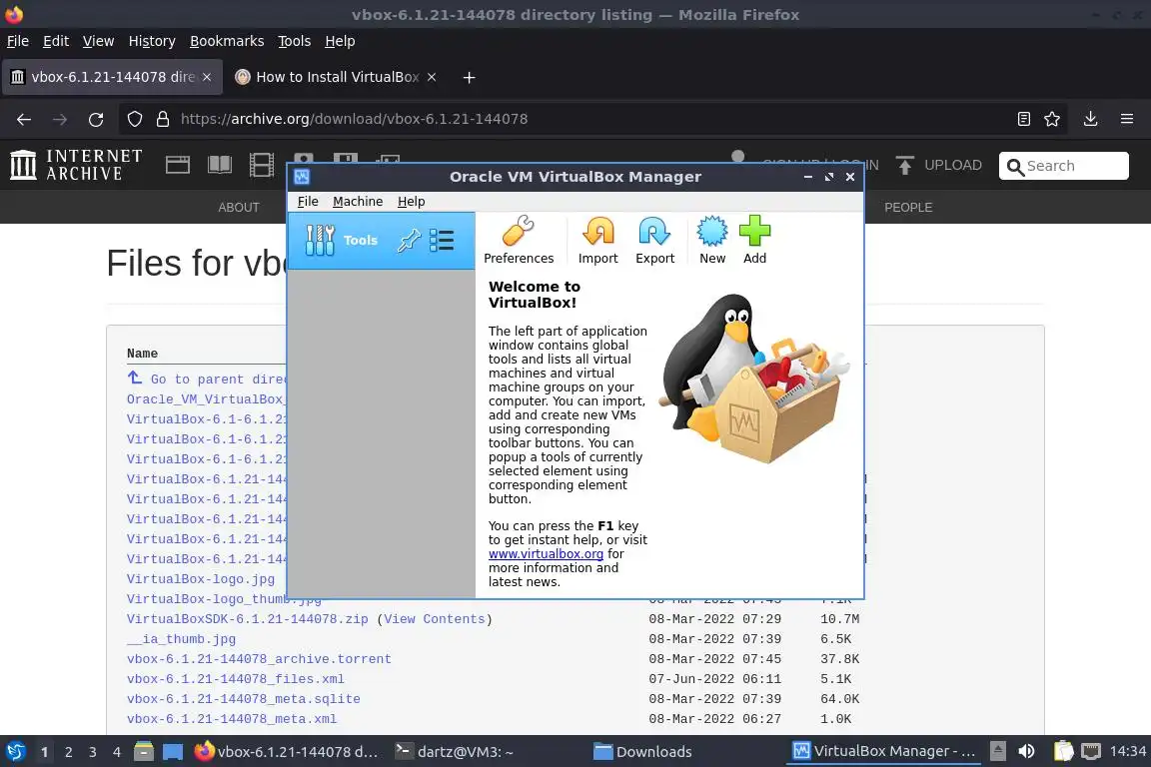
Task: Open the clipboard manager tray icon
Action: pyautogui.click(x=1064, y=751)
